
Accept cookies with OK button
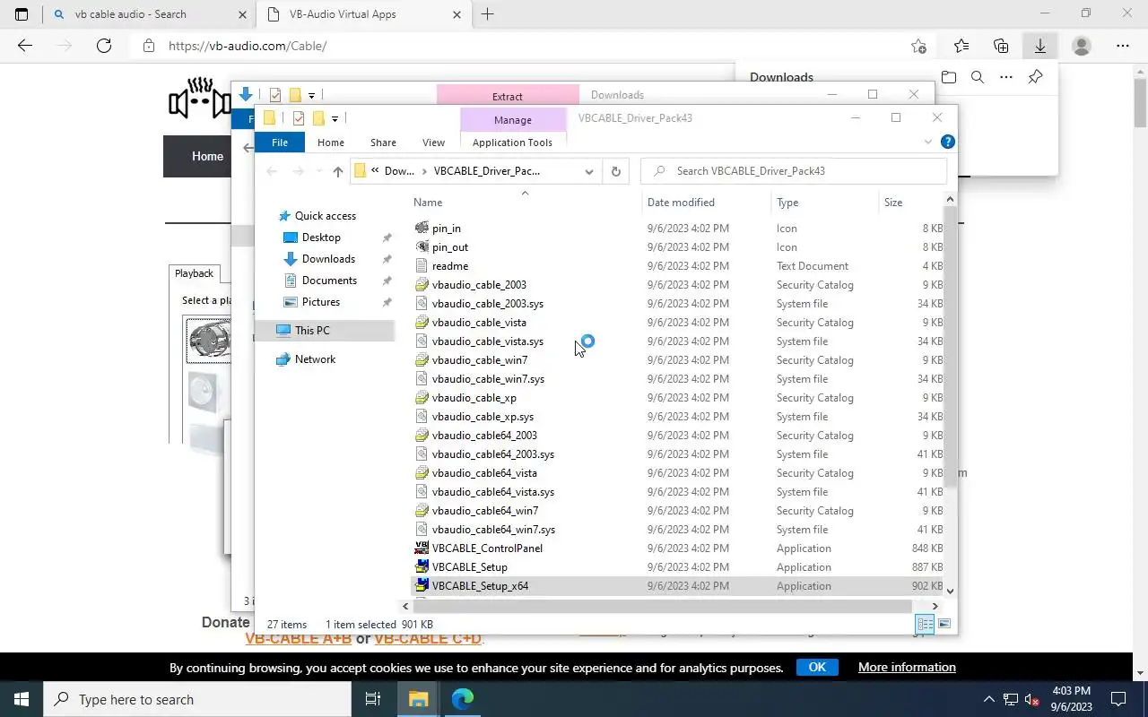pyautogui.click(x=816, y=667)
